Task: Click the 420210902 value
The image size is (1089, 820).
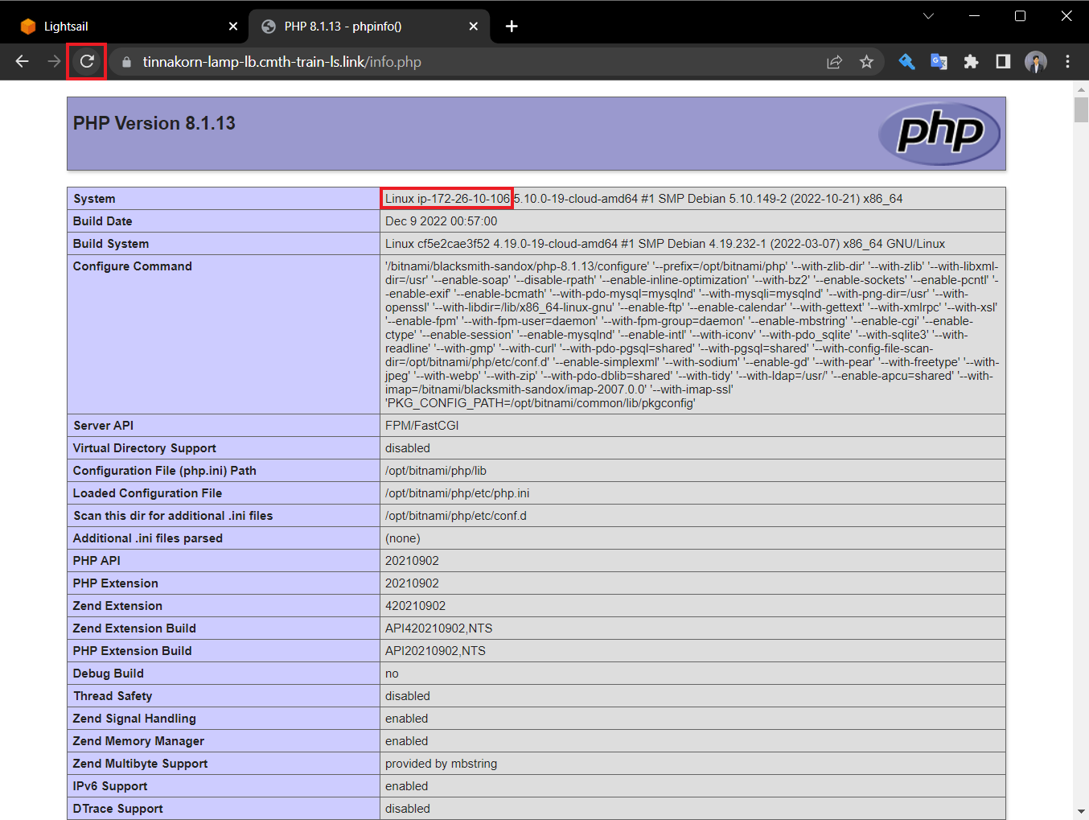Action: coord(415,606)
